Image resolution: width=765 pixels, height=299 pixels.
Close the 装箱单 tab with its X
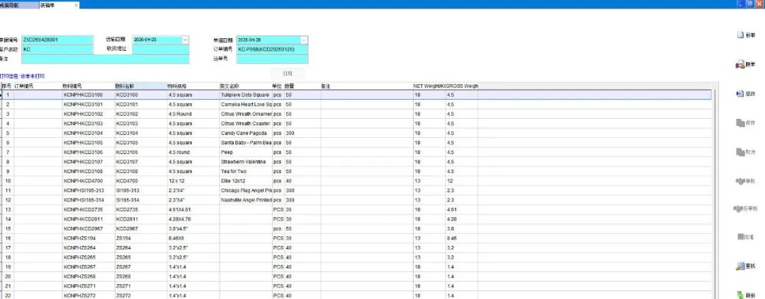(x=76, y=5)
